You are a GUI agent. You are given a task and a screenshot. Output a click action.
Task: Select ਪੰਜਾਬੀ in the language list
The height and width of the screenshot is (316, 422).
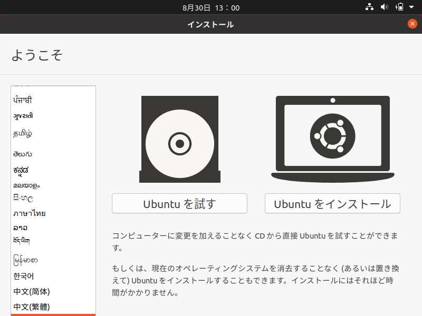tap(53, 100)
